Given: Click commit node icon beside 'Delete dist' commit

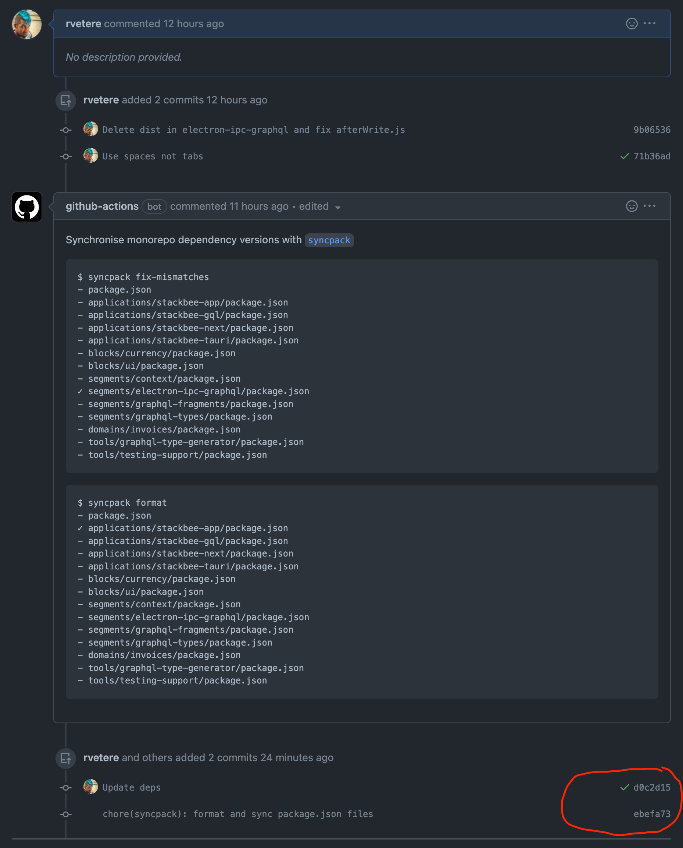Looking at the screenshot, I should click(66, 130).
